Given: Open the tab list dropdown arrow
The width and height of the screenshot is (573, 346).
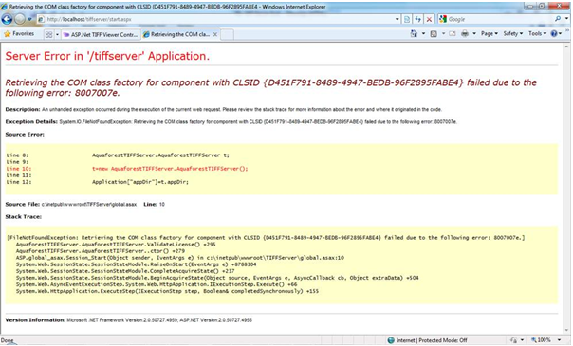Looking at the screenshot, I should (57, 34).
